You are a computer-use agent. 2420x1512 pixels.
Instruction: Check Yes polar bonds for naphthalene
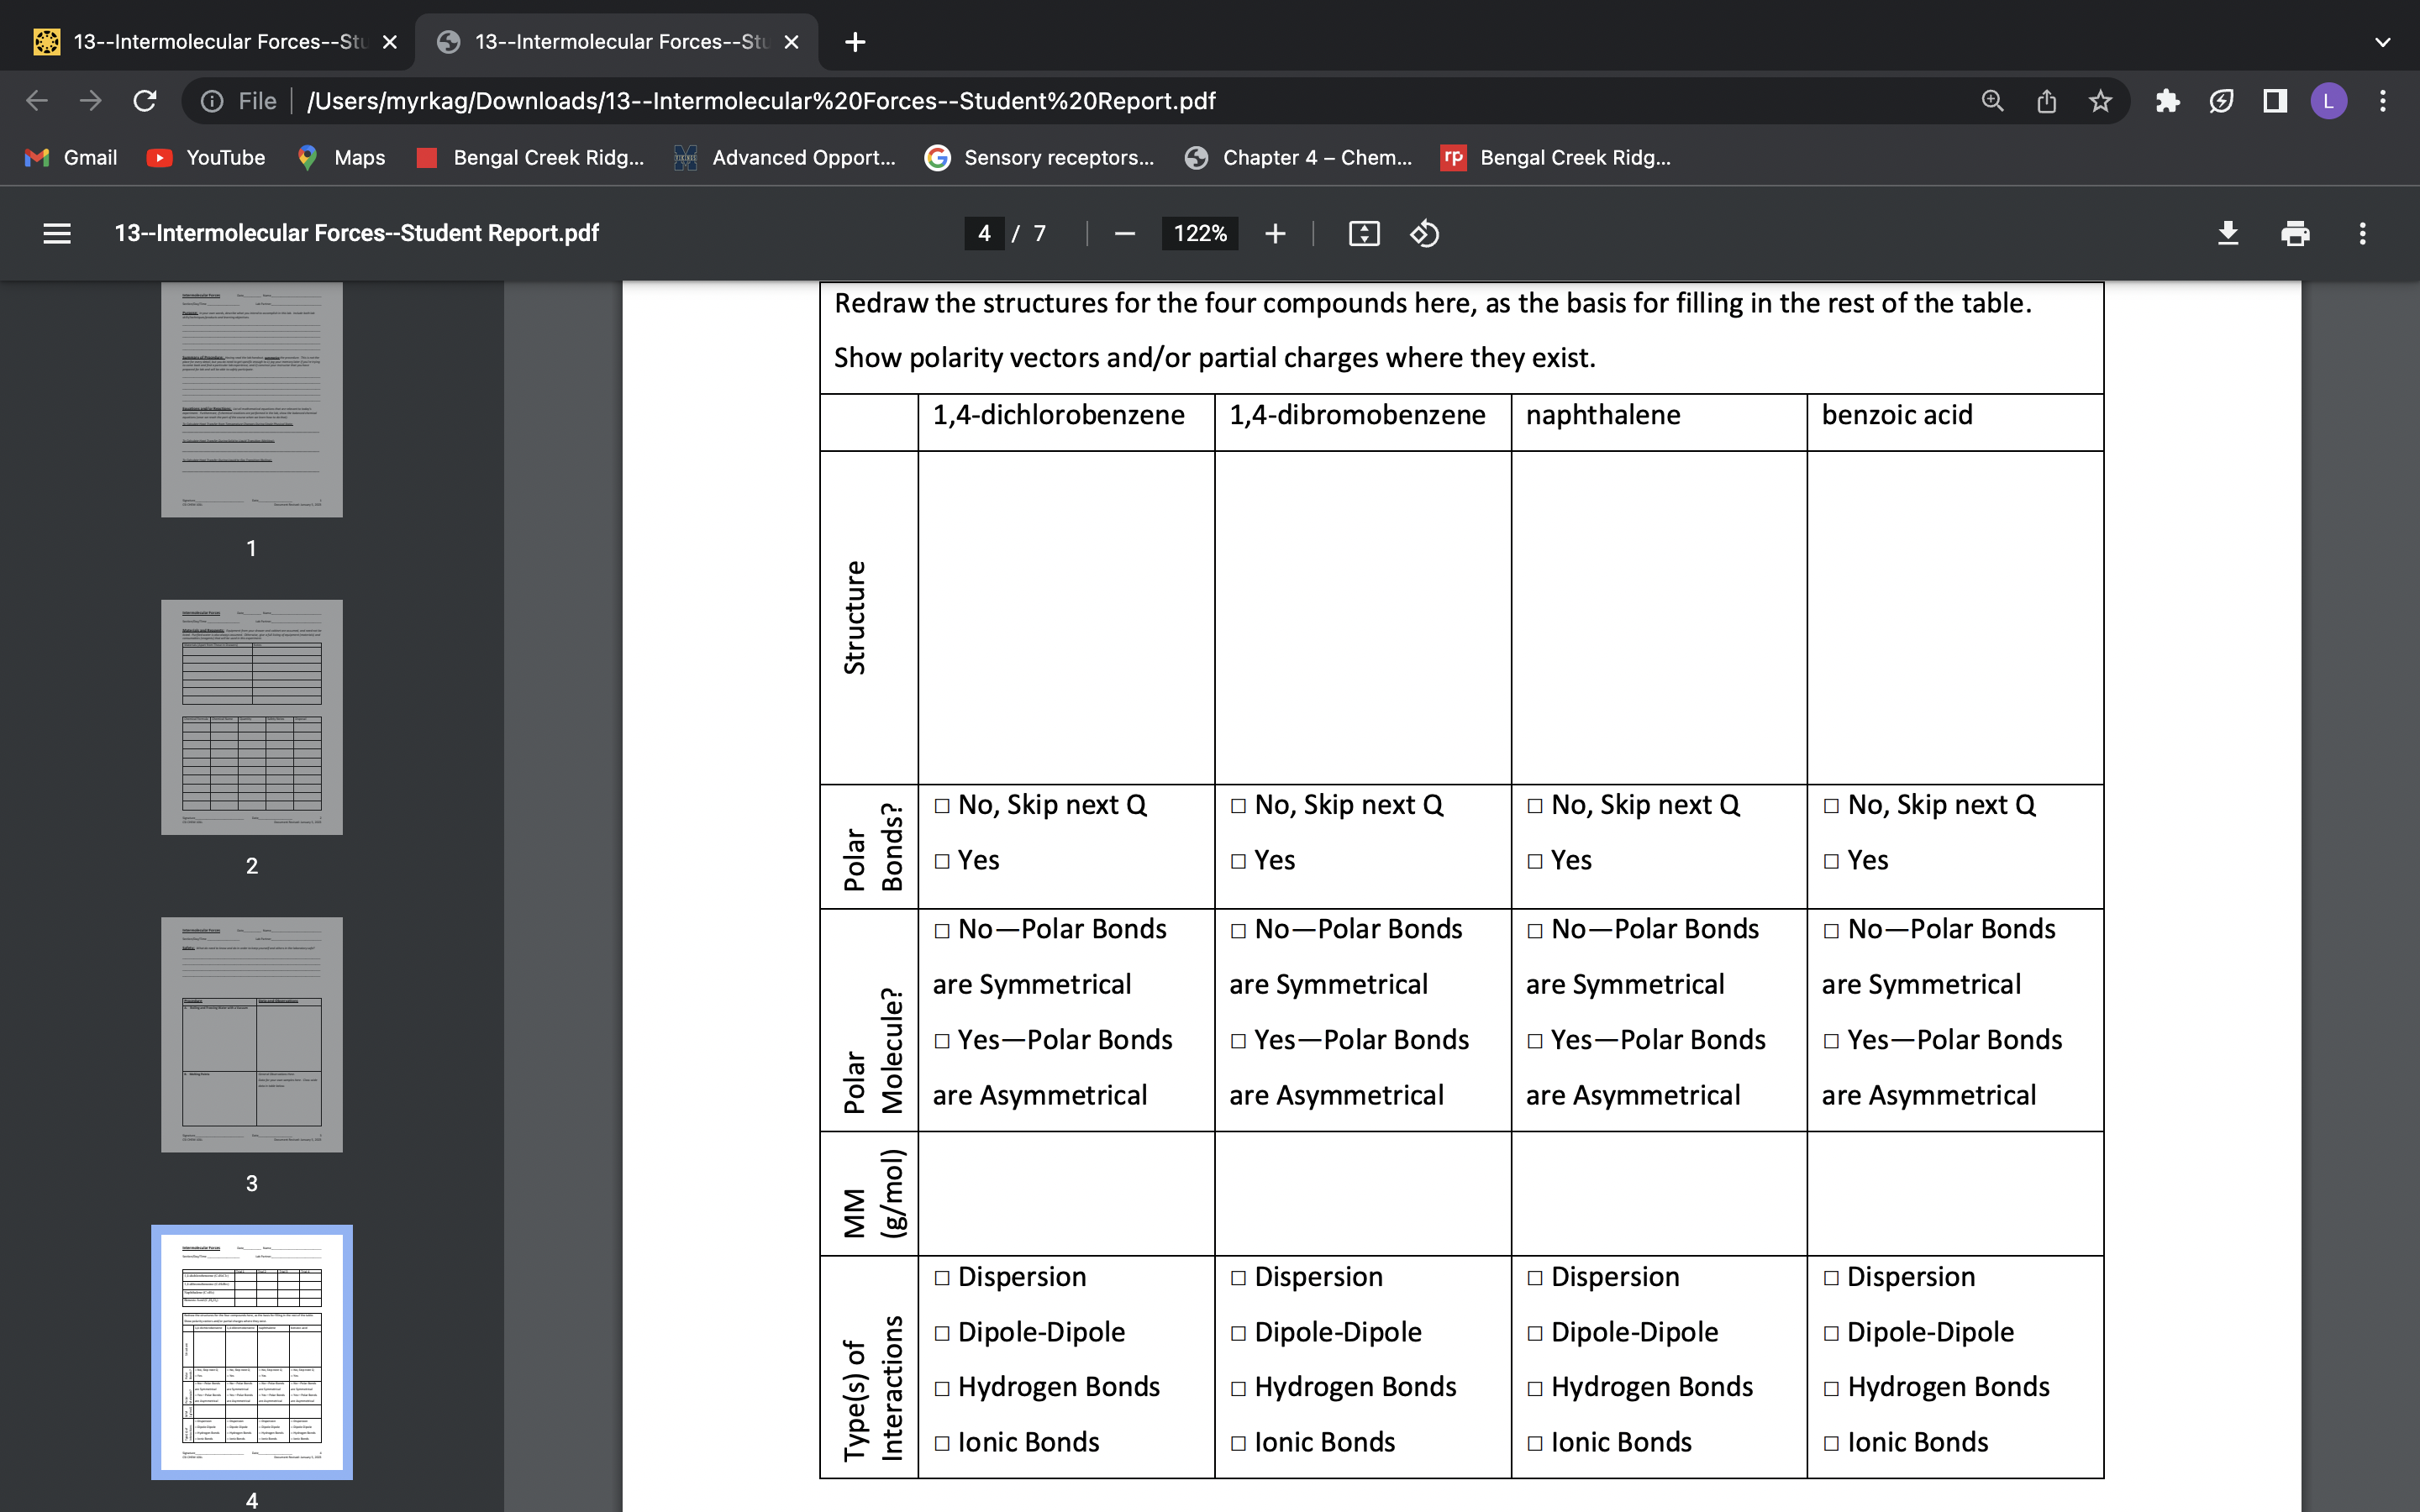1535,861
